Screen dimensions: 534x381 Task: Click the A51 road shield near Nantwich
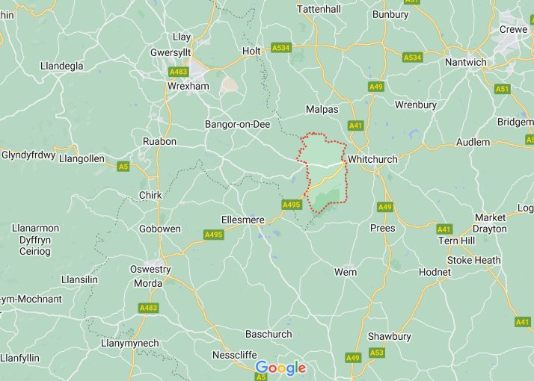click(503, 89)
